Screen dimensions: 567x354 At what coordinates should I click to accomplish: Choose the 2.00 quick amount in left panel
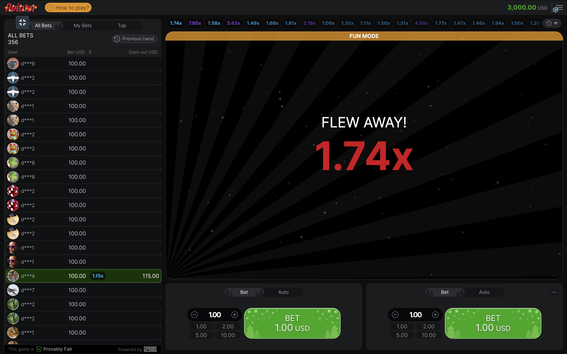(x=228, y=327)
